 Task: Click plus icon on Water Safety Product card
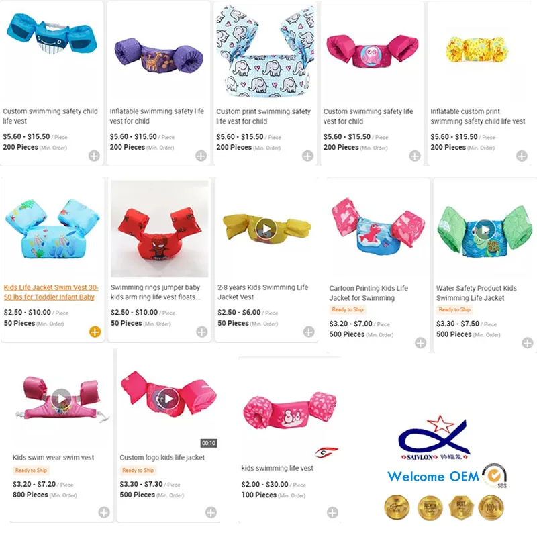click(528, 343)
